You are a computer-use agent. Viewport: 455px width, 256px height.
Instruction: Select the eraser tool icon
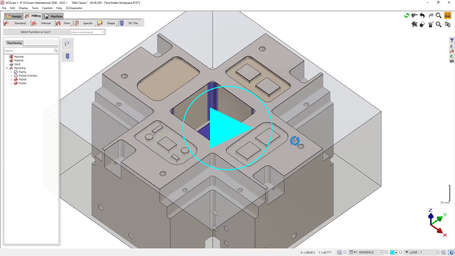(422, 25)
